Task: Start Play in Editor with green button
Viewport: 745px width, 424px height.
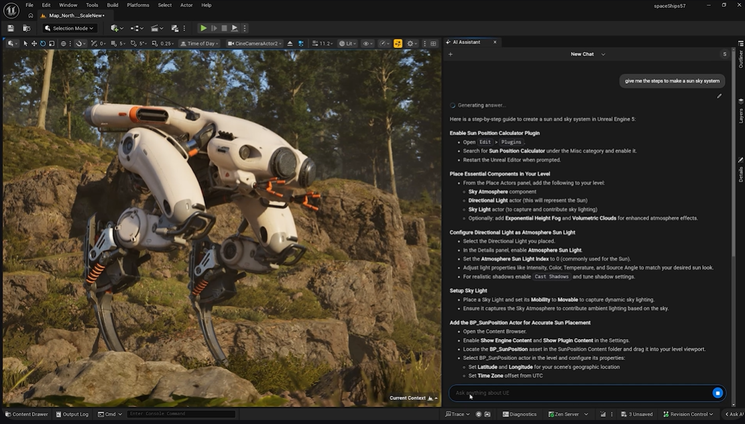Action: click(203, 28)
